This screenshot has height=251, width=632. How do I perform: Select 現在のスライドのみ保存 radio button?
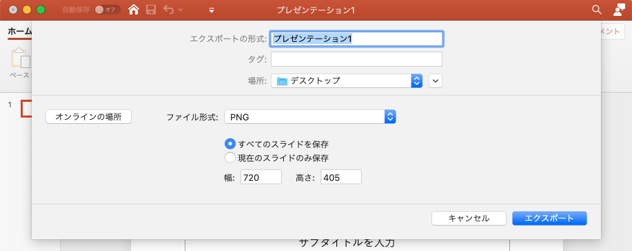230,158
